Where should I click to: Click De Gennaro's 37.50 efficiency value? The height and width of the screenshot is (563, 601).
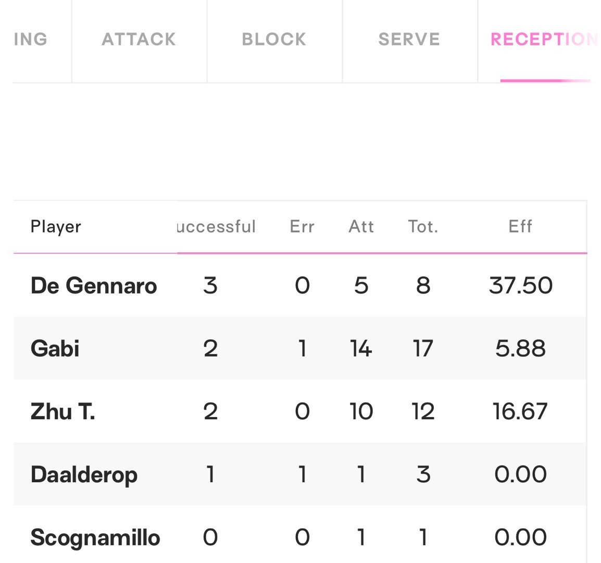click(520, 286)
